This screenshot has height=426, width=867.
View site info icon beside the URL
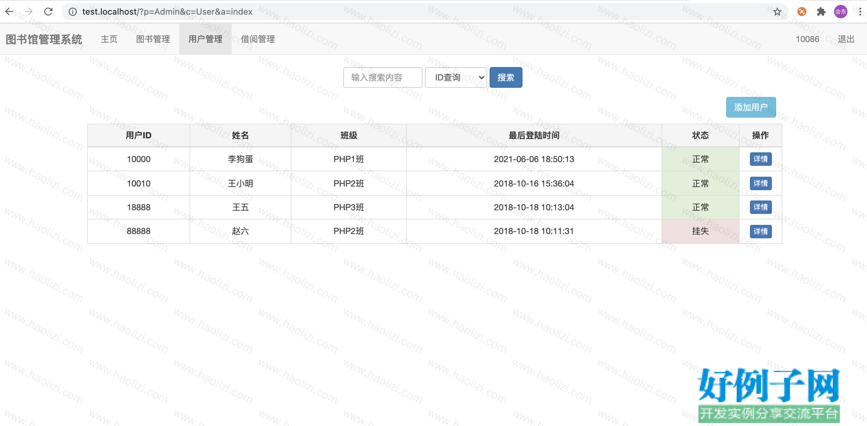pyautogui.click(x=72, y=12)
